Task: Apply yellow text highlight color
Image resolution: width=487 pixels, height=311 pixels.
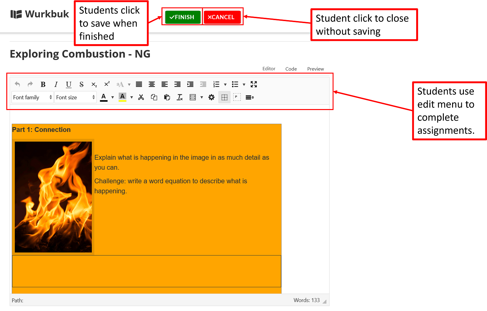Action: (122, 97)
